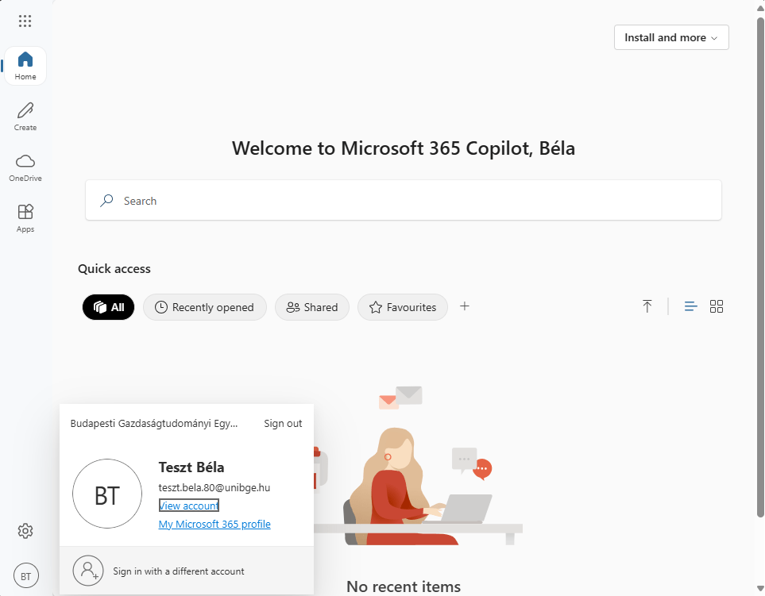Open the View account link

click(189, 506)
